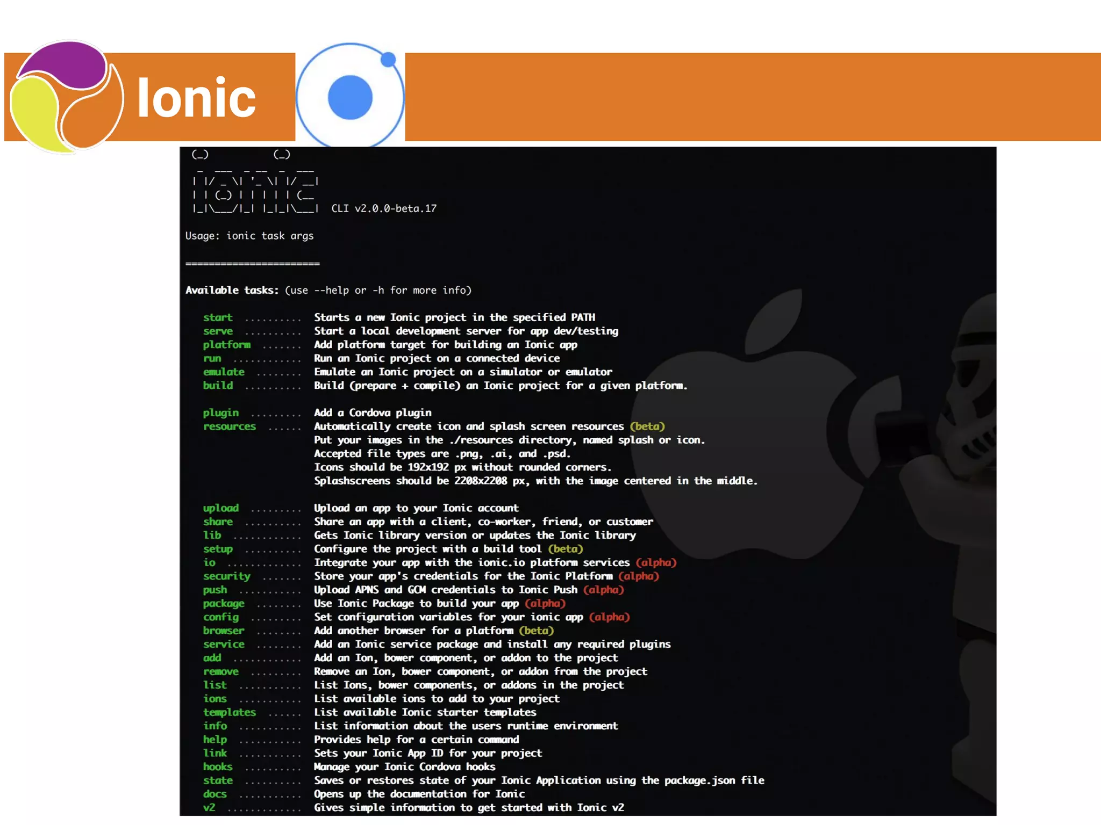Click 'Saves or restores state' description
This screenshot has height=825, width=1101.
539,780
